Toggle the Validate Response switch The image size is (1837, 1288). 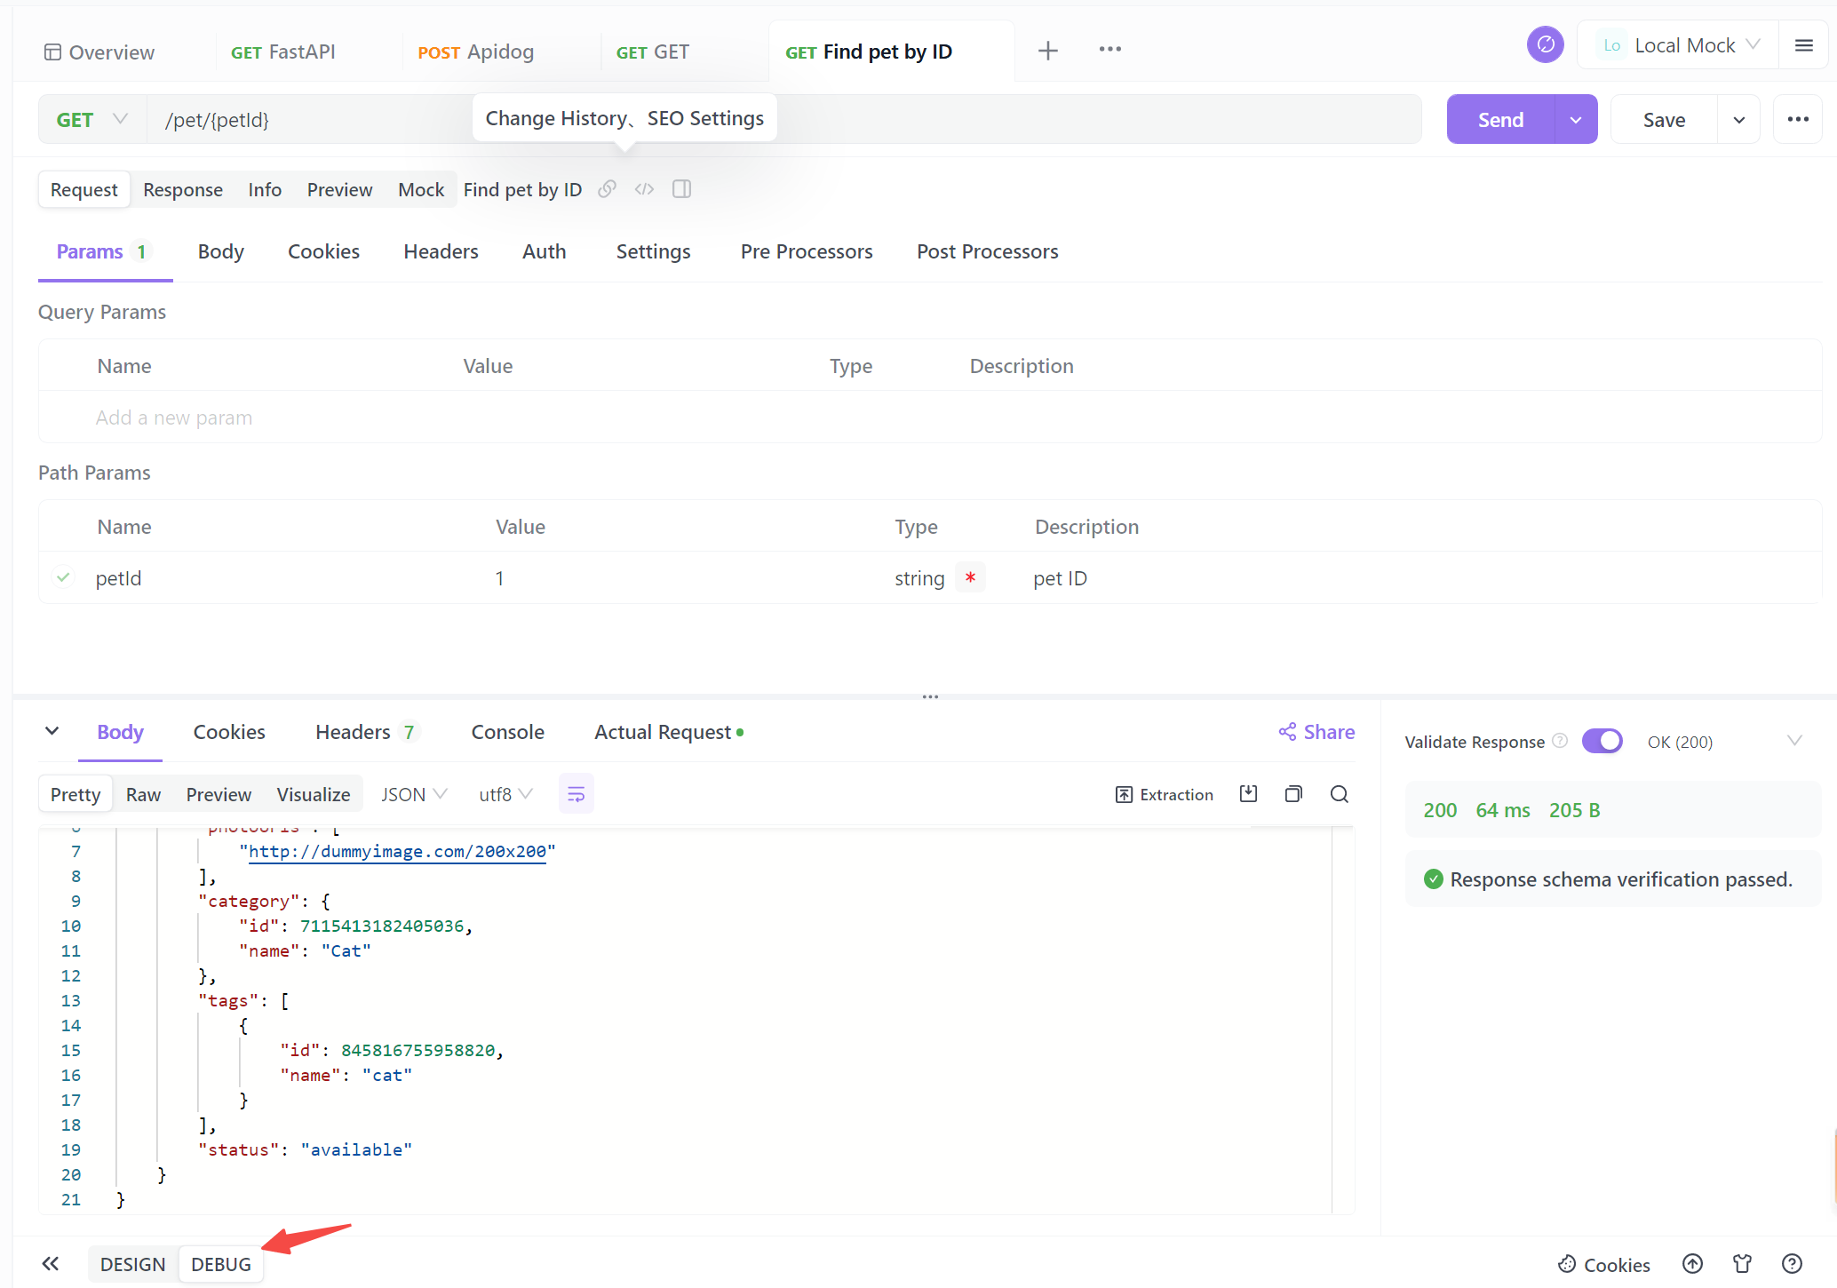coord(1602,741)
